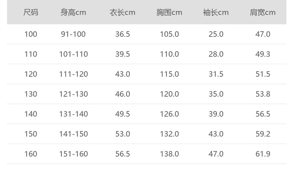
Task: Select the 身高cm header cell
Action: pyautogui.click(x=73, y=12)
